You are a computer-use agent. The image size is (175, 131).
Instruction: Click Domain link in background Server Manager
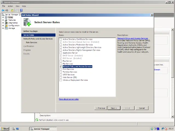click(157, 70)
